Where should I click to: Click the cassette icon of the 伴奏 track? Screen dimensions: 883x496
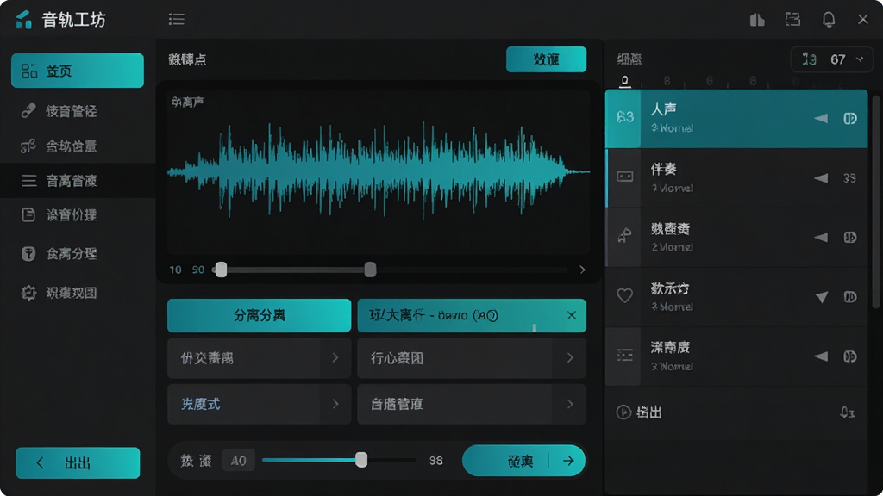pyautogui.click(x=624, y=177)
